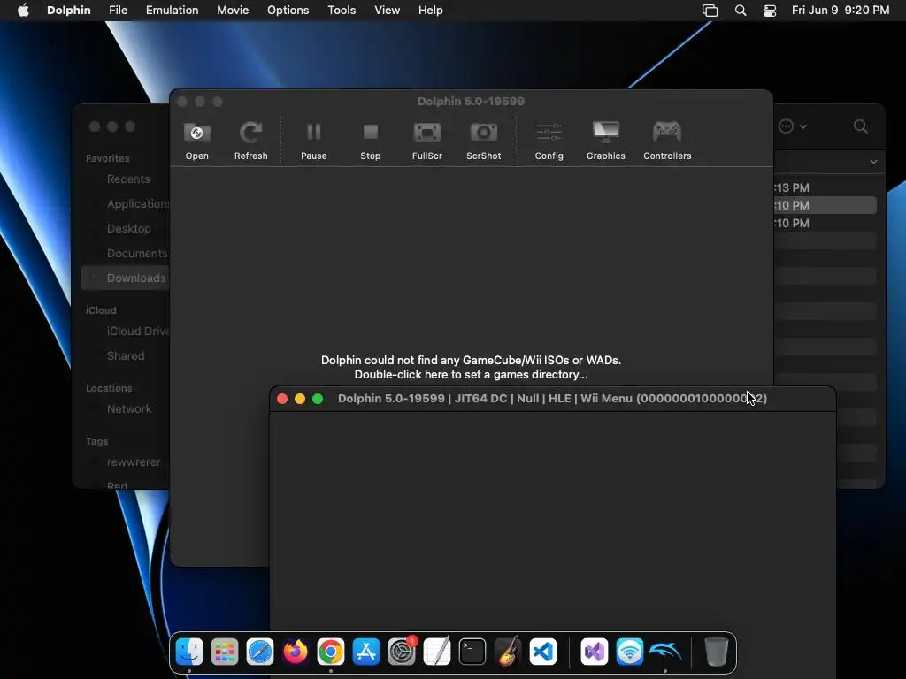Viewport: 906px width, 679px height.
Task: Launch Safari from the Dock
Action: [260, 652]
